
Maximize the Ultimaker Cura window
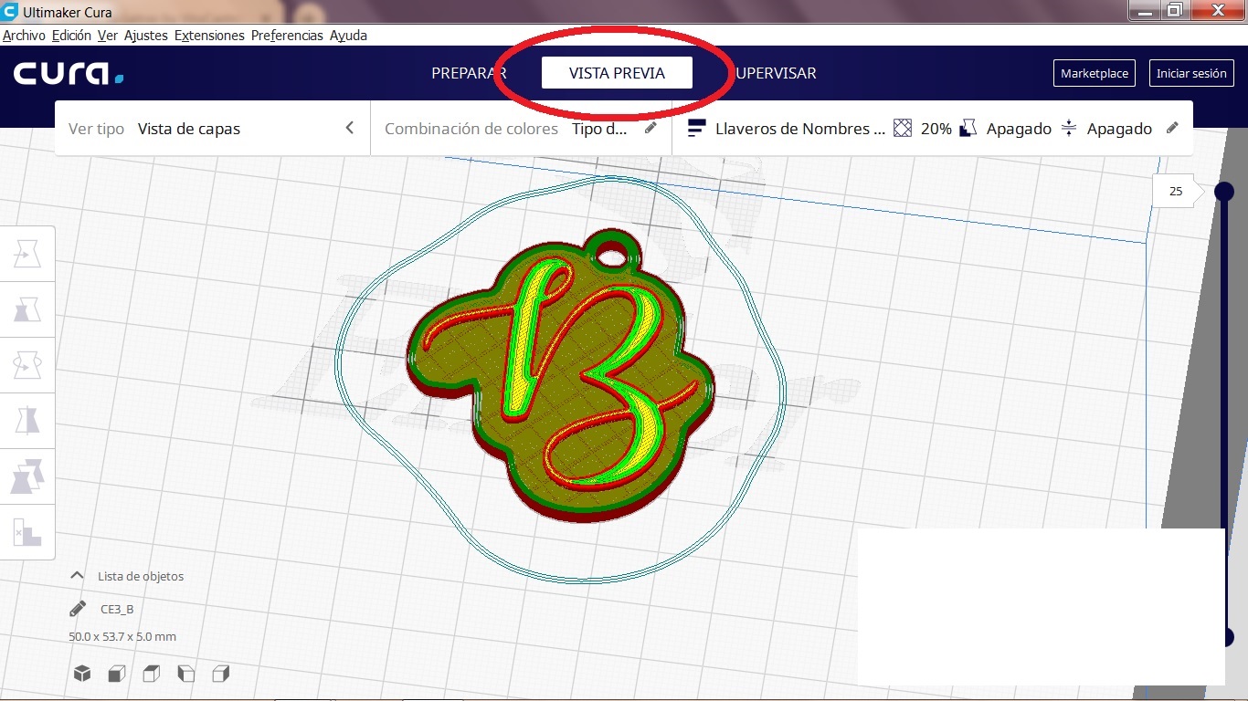pyautogui.click(x=1175, y=10)
